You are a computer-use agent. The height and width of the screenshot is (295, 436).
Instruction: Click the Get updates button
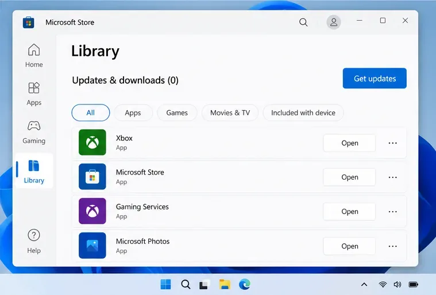tap(375, 78)
